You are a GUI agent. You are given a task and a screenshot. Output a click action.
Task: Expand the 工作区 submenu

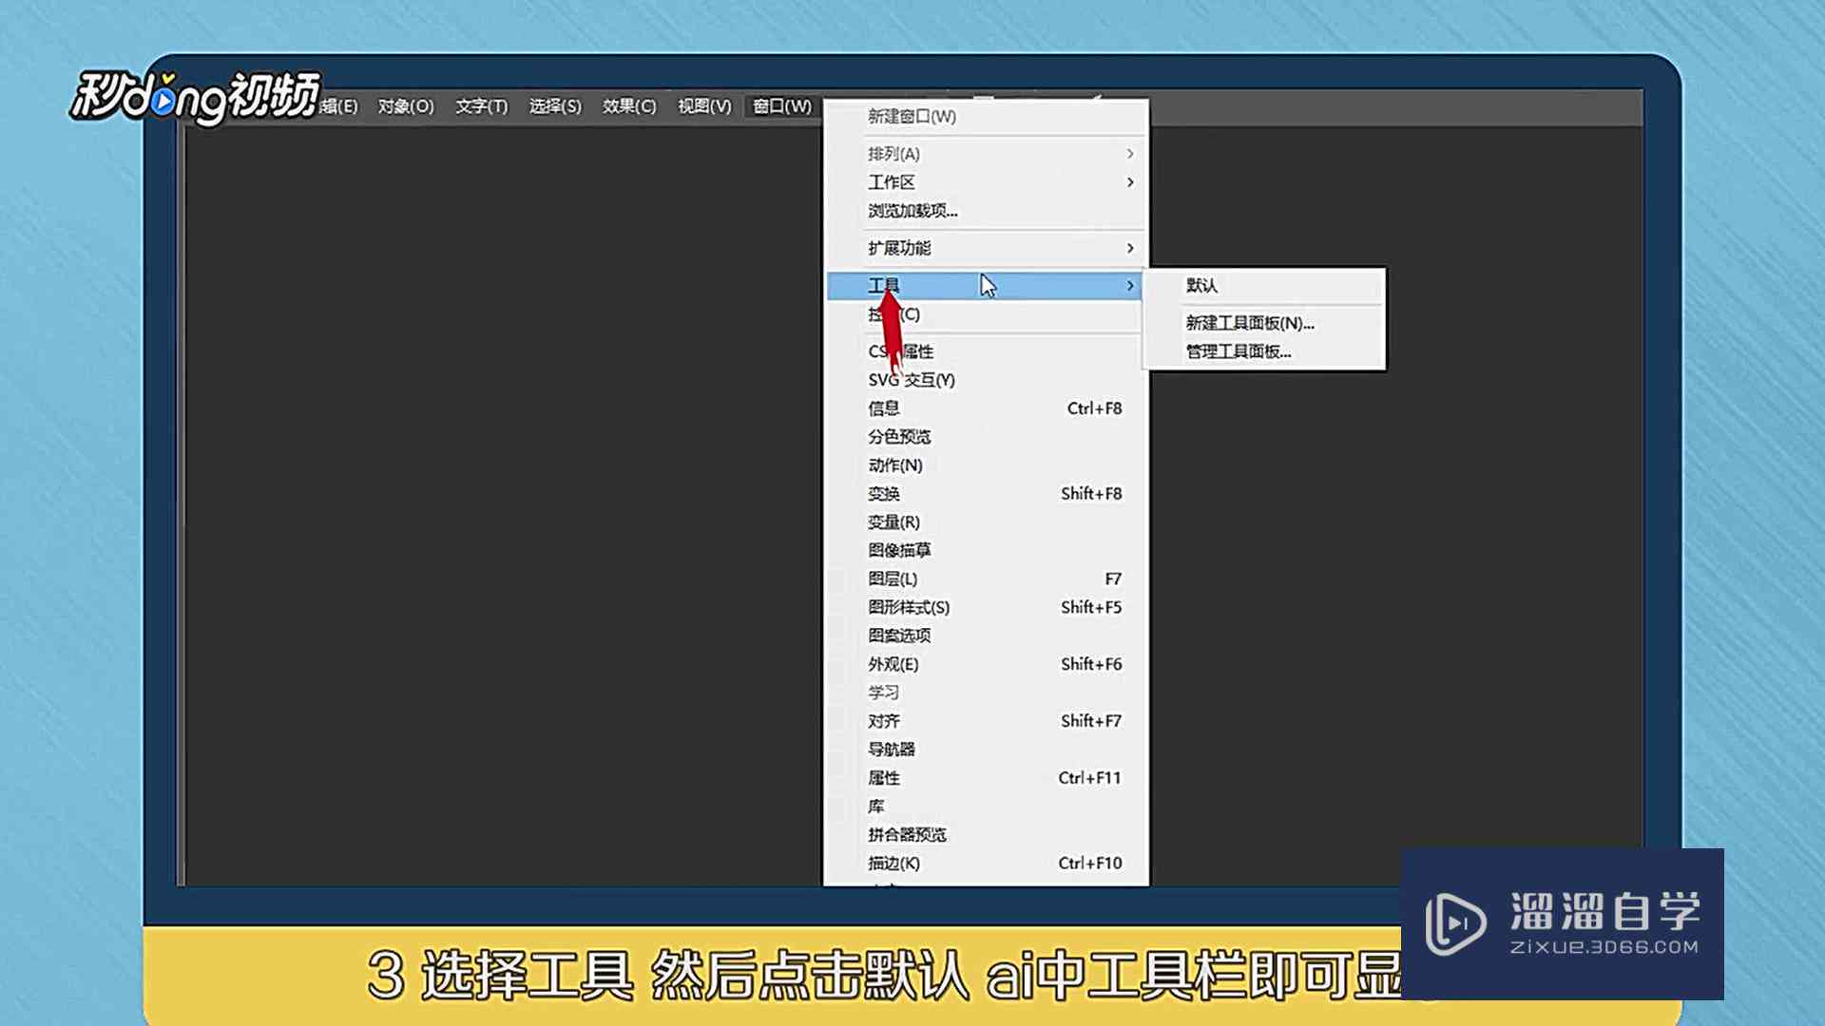coord(987,182)
